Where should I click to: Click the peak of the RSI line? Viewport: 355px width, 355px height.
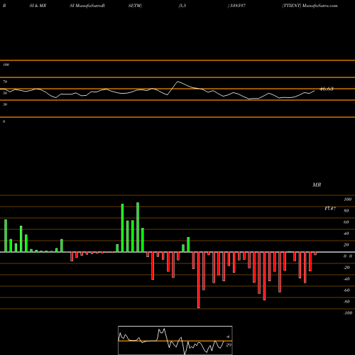click(x=177, y=82)
